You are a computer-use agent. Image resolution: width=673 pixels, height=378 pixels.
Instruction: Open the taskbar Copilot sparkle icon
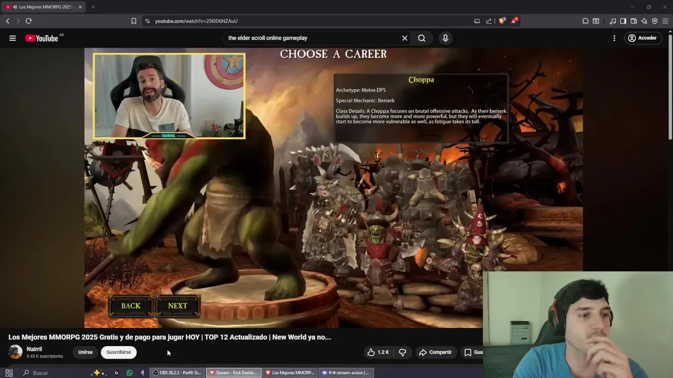(98, 373)
